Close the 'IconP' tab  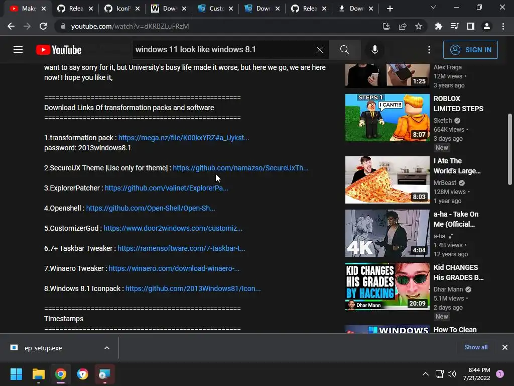tap(138, 9)
